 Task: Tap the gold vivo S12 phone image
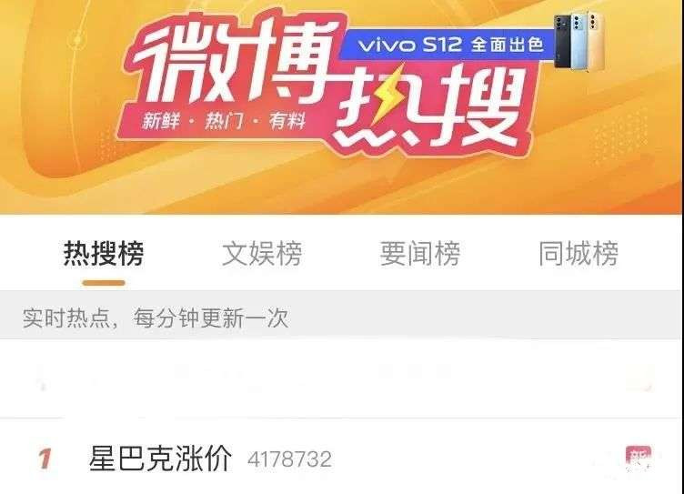(597, 42)
